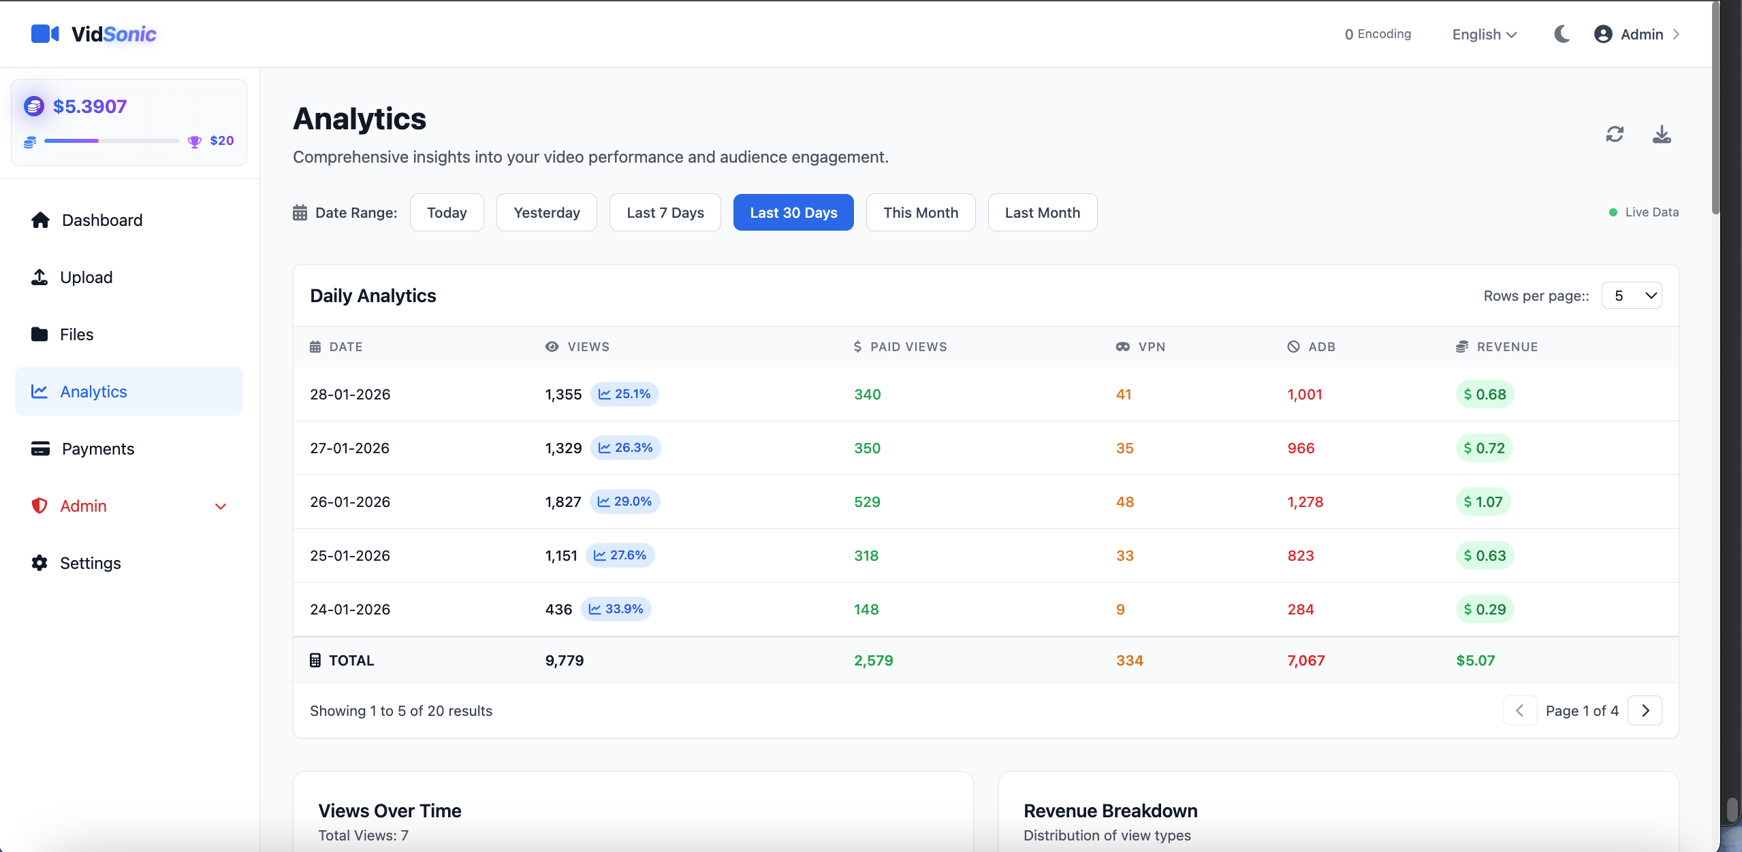Toggle dark mode moon icon
The width and height of the screenshot is (1742, 852).
pyautogui.click(x=1562, y=34)
